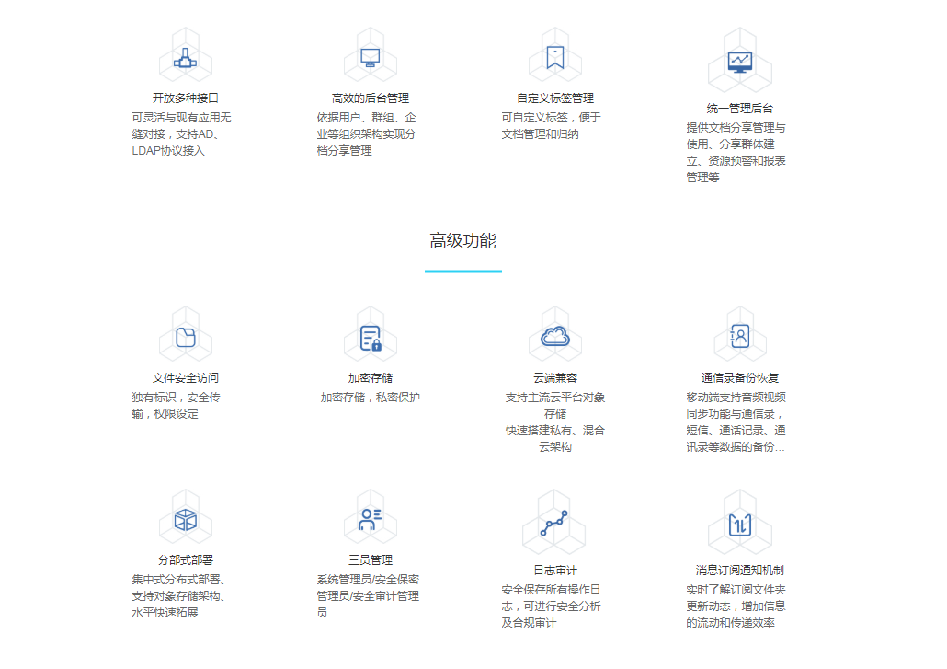Click the blue underline below 高级功能

[462, 271]
